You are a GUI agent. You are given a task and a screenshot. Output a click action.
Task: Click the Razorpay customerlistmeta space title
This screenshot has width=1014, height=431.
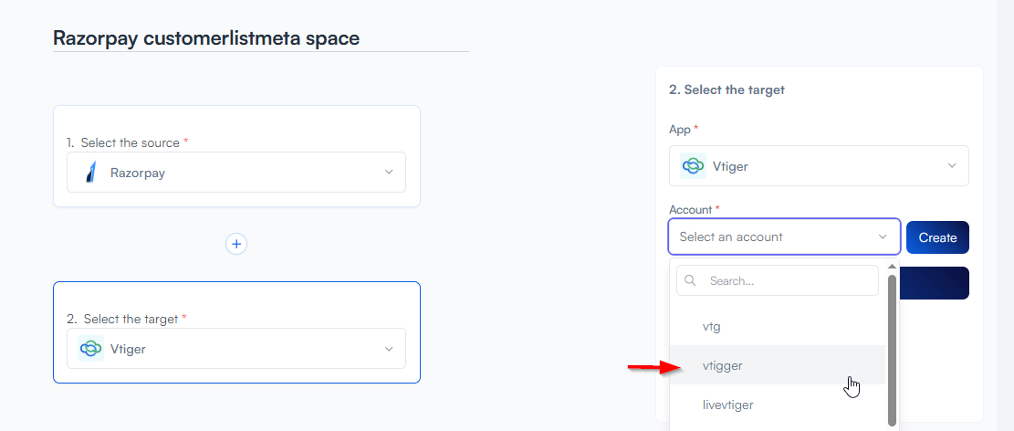click(x=206, y=38)
